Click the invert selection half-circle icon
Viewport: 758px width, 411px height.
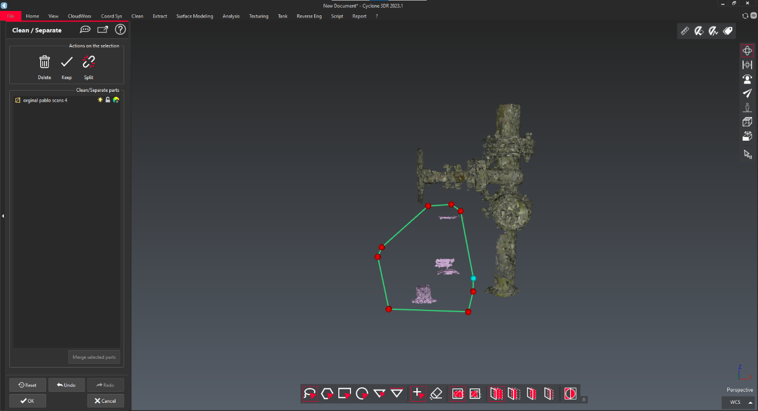click(x=570, y=393)
